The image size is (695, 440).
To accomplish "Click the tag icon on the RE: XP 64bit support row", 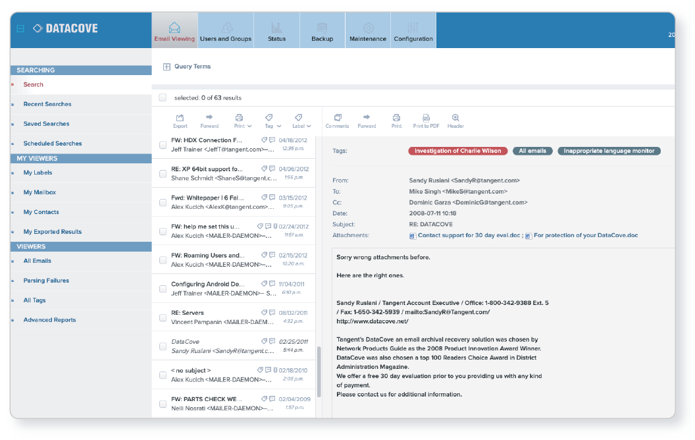I will pyautogui.click(x=264, y=169).
